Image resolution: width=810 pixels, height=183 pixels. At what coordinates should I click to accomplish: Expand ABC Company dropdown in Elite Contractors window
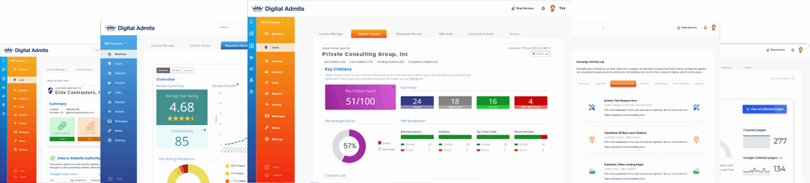point(19,61)
